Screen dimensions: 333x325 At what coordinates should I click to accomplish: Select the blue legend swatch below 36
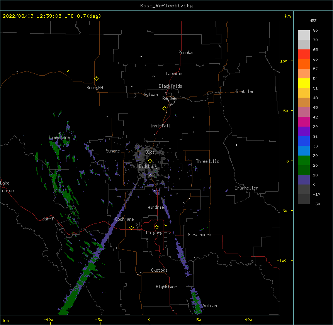tap(304, 141)
